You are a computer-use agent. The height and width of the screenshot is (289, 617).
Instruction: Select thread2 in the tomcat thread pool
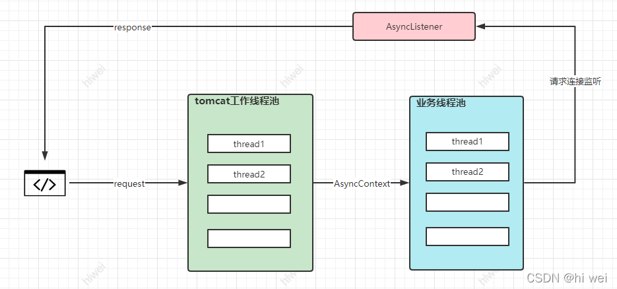249,174
